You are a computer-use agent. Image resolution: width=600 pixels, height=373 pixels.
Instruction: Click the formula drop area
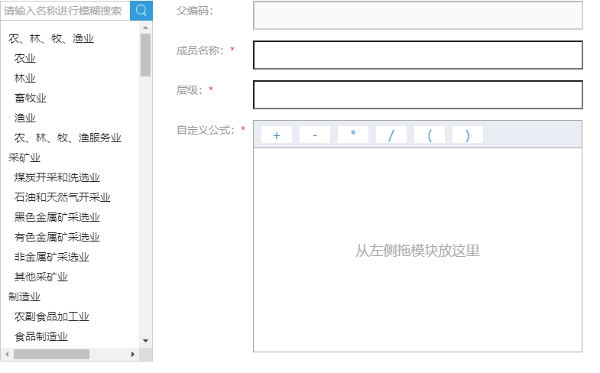click(x=417, y=250)
